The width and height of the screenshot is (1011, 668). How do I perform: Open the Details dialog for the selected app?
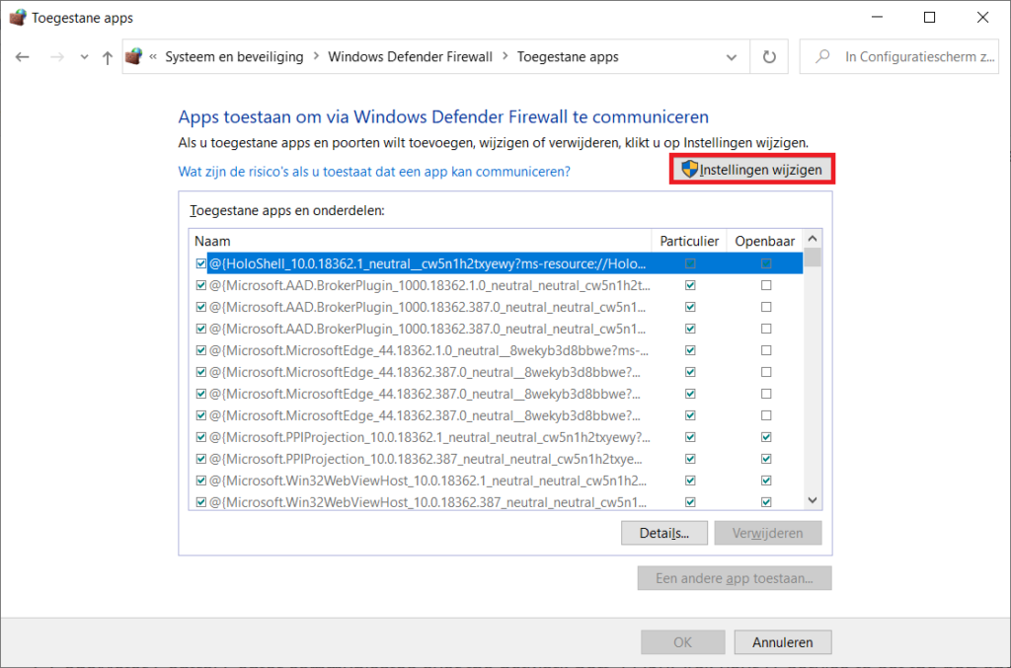[x=663, y=532]
